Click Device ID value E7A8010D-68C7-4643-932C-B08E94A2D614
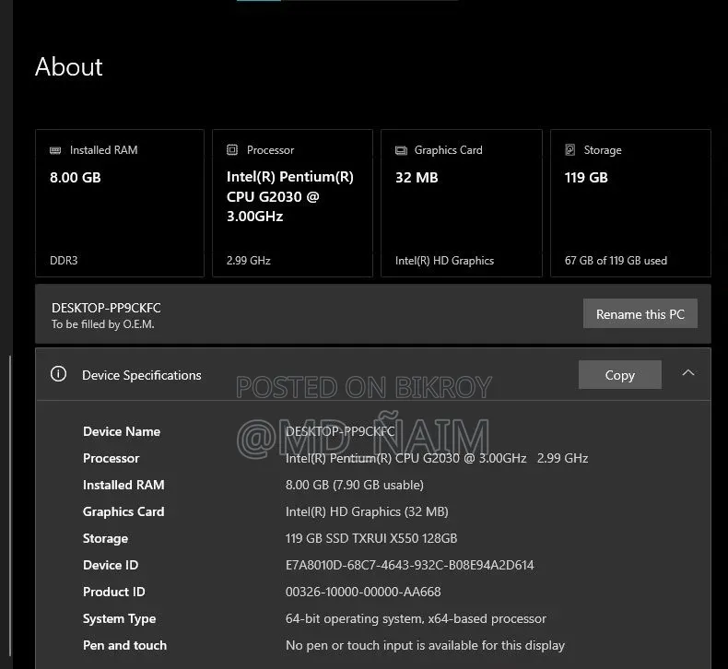Screen dimensions: 728x669 pos(409,565)
